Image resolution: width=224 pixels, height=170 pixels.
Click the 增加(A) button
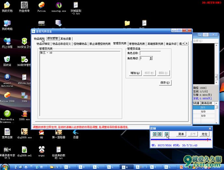[135, 73]
